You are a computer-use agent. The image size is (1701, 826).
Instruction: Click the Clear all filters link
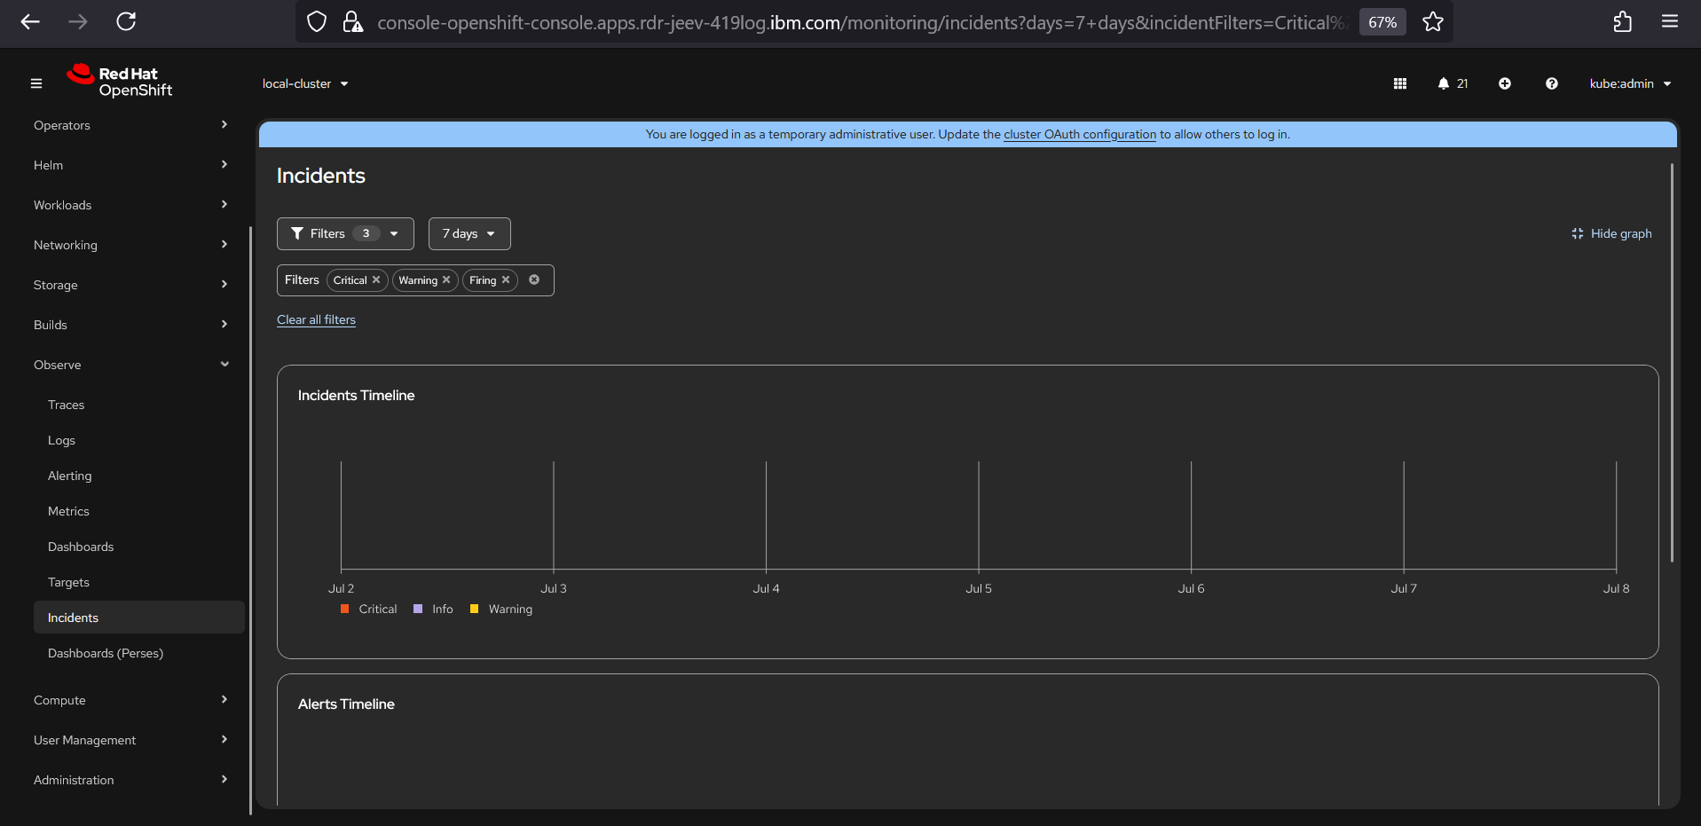[316, 319]
